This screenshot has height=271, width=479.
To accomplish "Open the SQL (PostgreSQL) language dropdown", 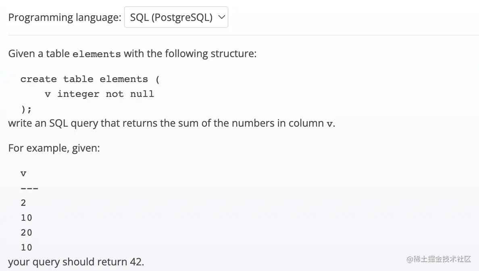I will click(x=176, y=17).
